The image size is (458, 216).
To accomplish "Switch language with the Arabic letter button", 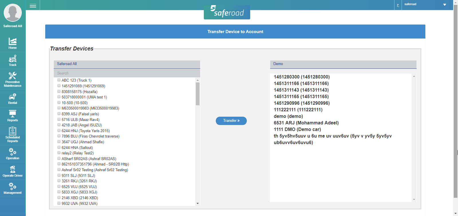I will pyautogui.click(x=398, y=5).
